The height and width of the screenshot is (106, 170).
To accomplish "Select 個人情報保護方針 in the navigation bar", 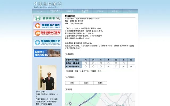I will [x=85, y=11].
